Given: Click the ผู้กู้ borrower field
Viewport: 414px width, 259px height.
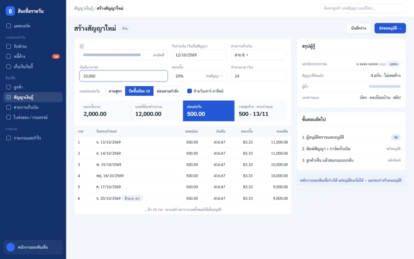Looking at the screenshot, I should 124,55.
